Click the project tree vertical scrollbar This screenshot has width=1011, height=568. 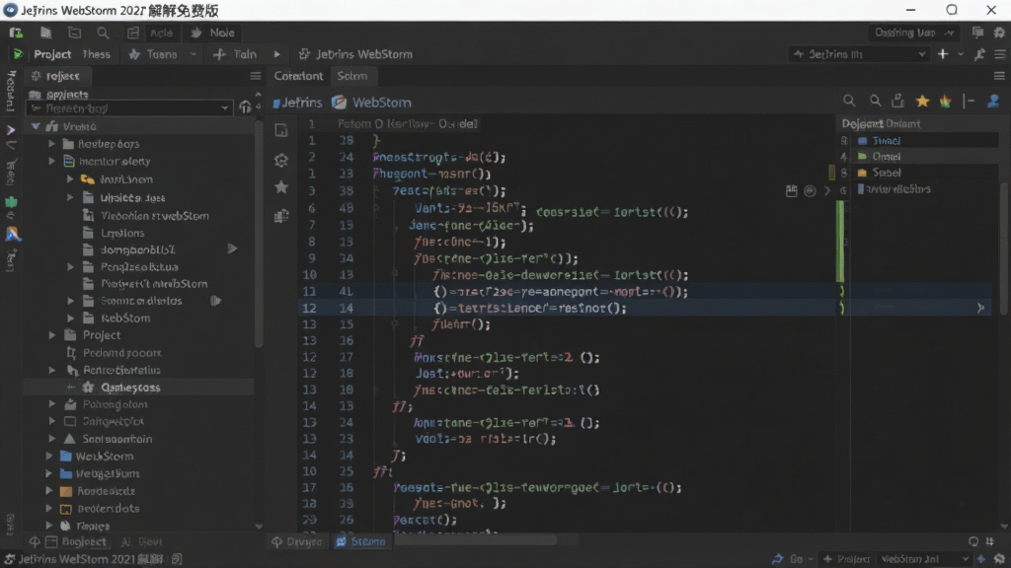click(x=259, y=232)
